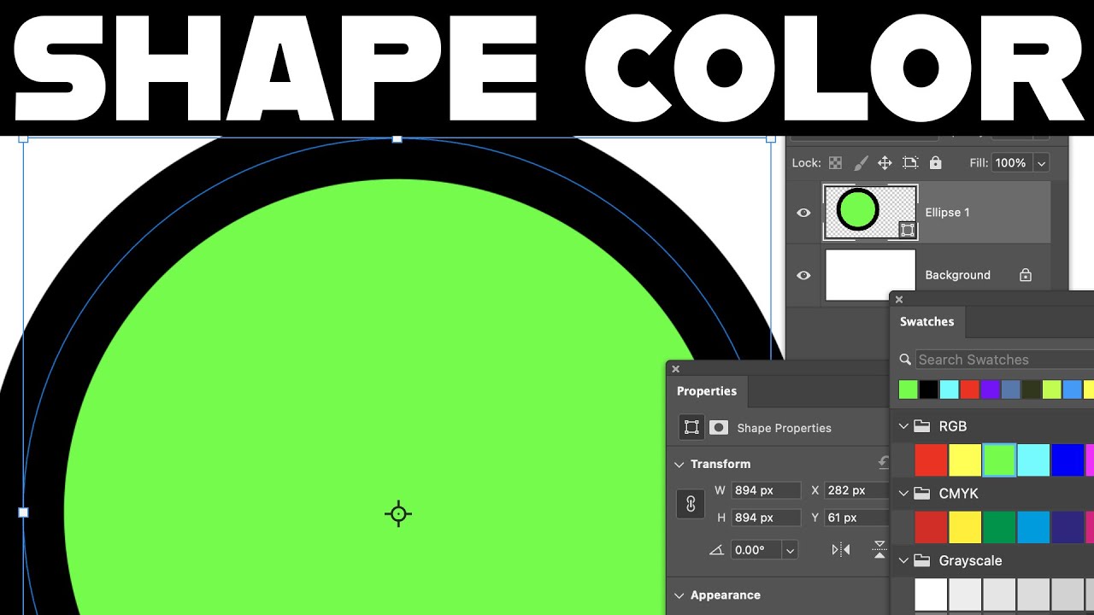Viewport: 1094px width, 615px height.
Task: Select the Shape Properties bounding-box icon
Action: (691, 427)
